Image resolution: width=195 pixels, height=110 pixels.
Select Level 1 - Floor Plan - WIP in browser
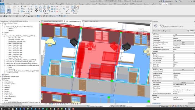tap(15, 43)
